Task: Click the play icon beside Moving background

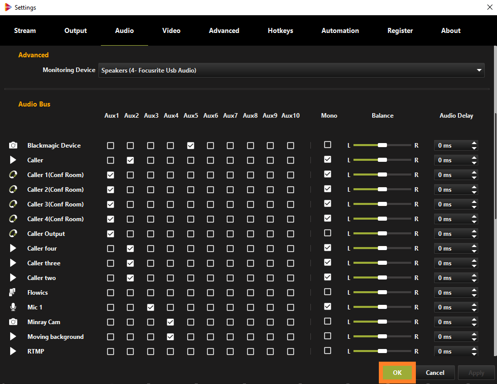Action: click(13, 336)
